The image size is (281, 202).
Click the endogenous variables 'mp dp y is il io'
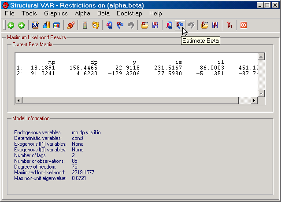click(86, 132)
